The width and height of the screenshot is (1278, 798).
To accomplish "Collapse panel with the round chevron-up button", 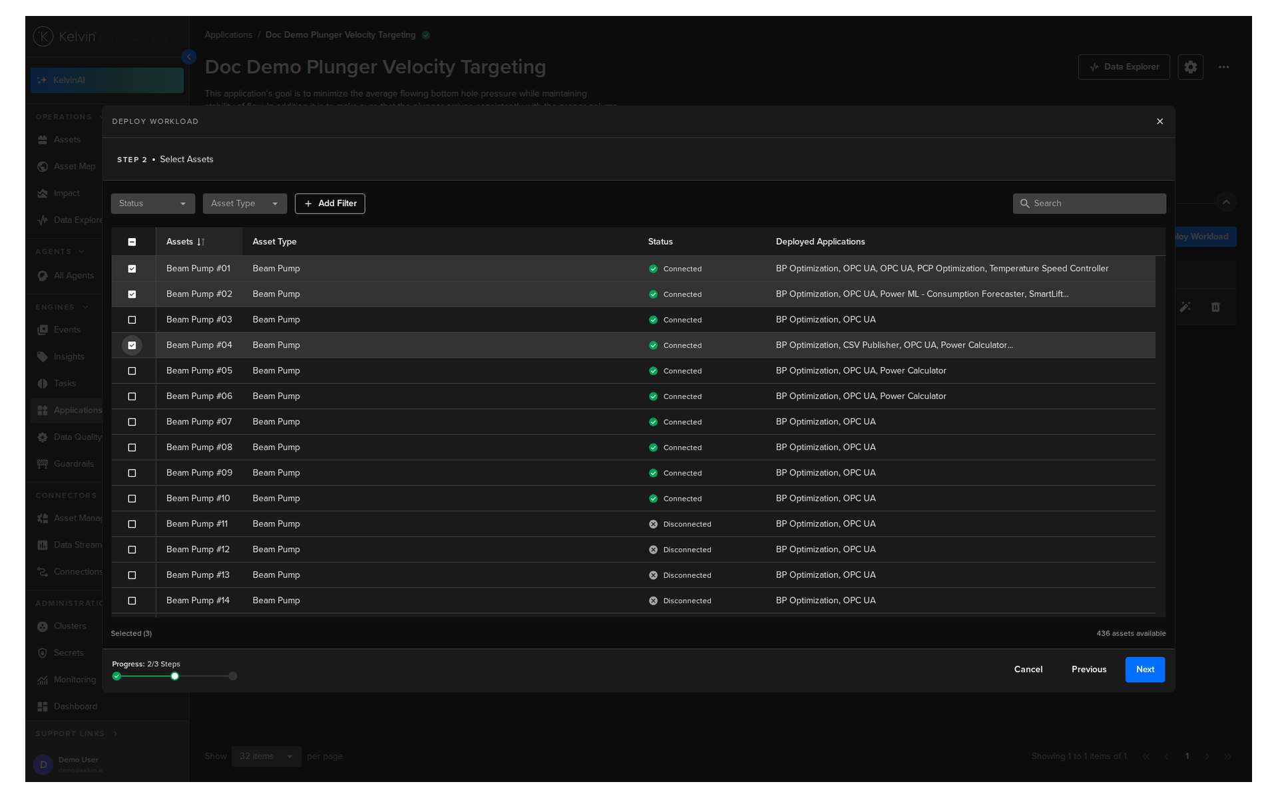I will coord(1226,202).
